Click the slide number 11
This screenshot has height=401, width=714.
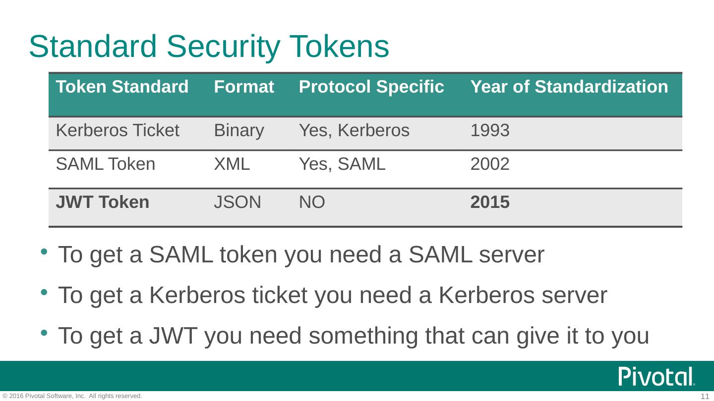705,396
